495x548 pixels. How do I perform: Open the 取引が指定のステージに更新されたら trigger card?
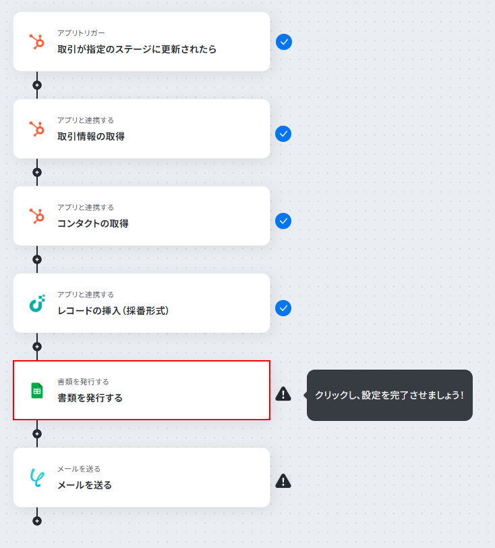[x=142, y=42]
